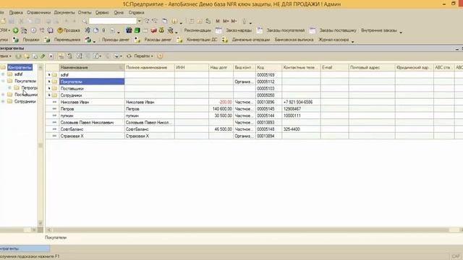Viewport: 463px width, 260px height.
Task: Expand the Поставщики folder in the tree
Action: (3, 95)
